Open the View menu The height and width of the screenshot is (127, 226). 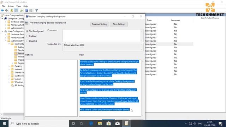tap(18, 6)
